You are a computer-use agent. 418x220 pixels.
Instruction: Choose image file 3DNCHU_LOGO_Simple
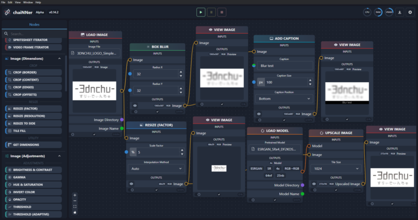[94, 53]
